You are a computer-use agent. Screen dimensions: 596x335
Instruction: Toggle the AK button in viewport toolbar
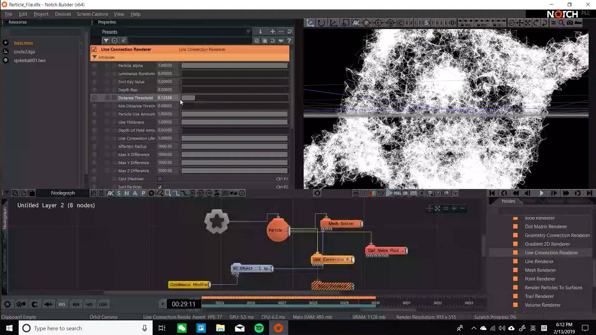tap(356, 23)
